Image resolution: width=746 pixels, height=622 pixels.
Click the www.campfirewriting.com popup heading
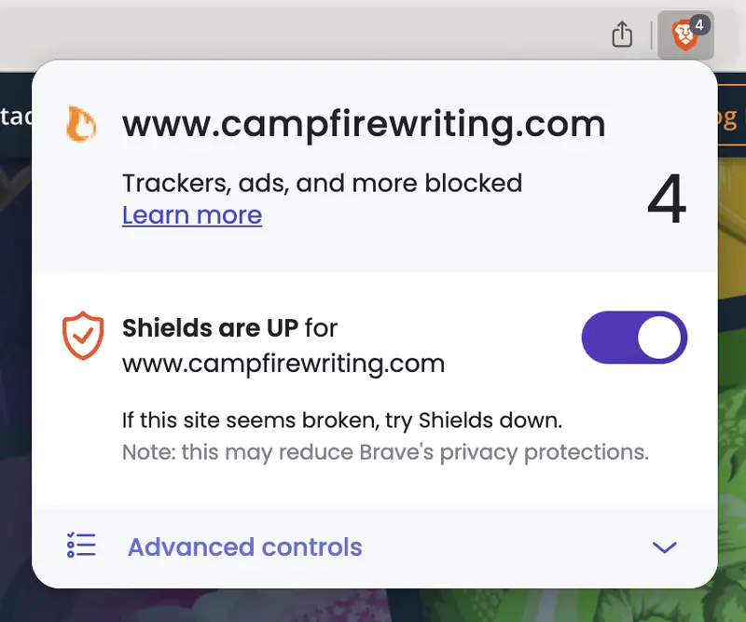click(364, 124)
